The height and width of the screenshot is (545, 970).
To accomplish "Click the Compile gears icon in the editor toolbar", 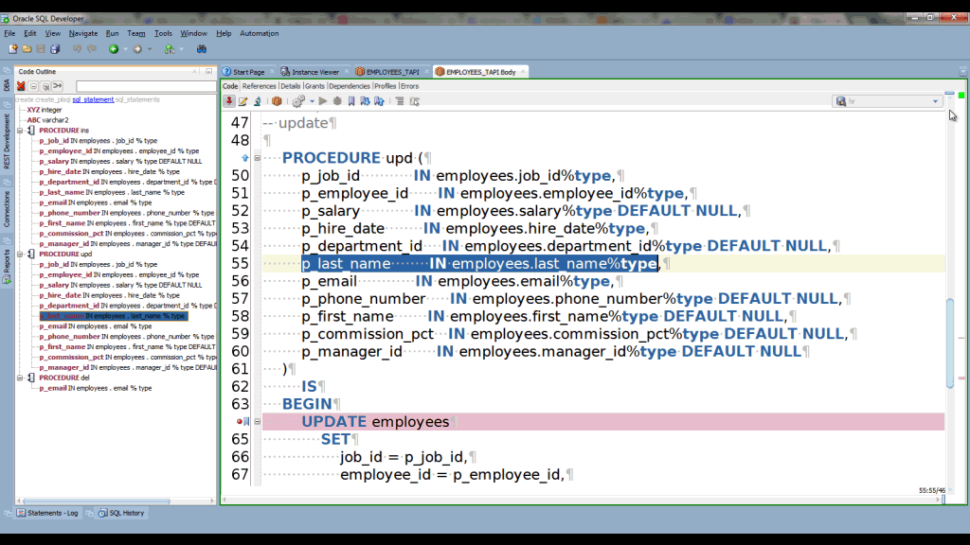I will pos(298,101).
